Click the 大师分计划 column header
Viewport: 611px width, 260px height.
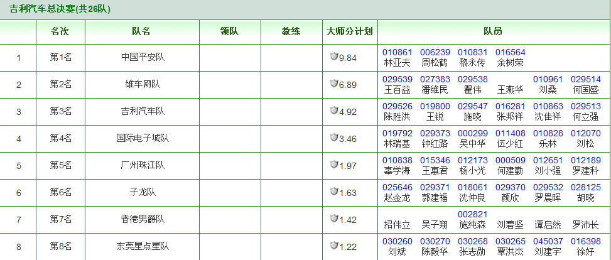click(350, 31)
